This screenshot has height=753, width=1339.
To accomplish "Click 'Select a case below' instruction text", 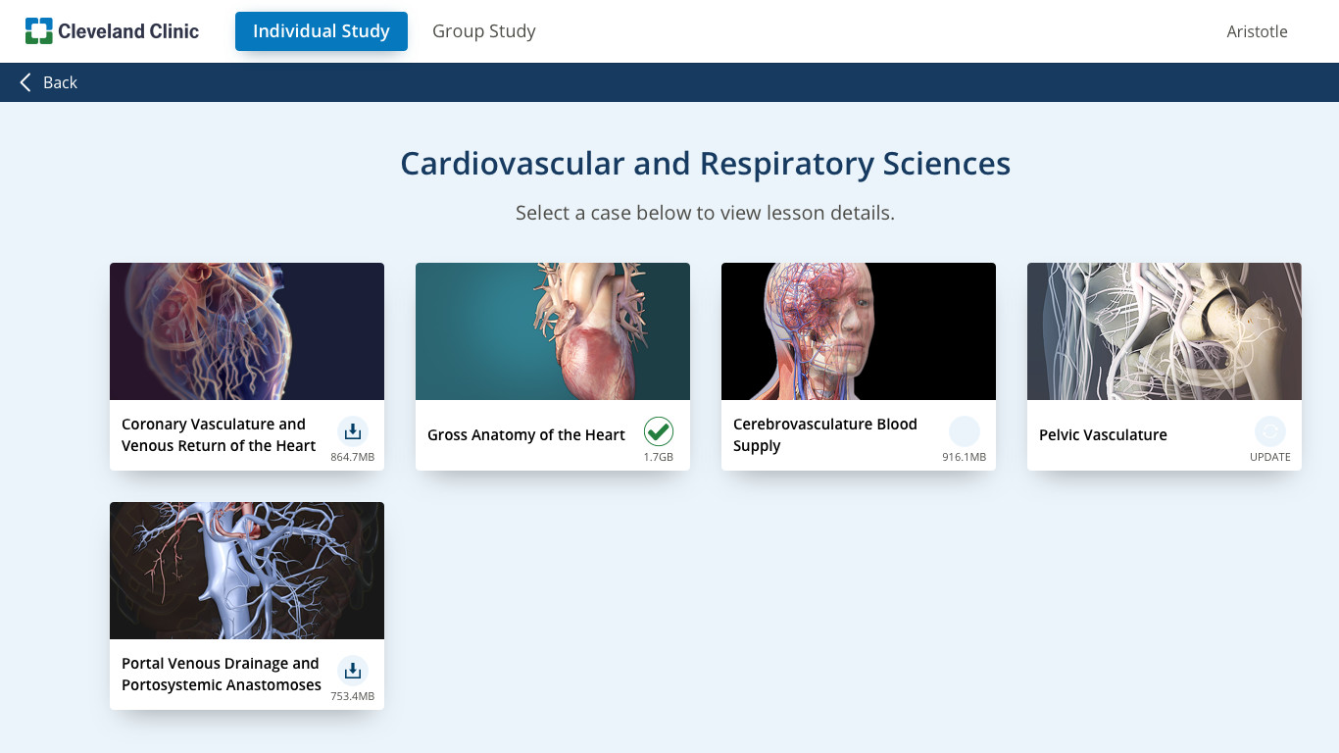I will coord(706,213).
